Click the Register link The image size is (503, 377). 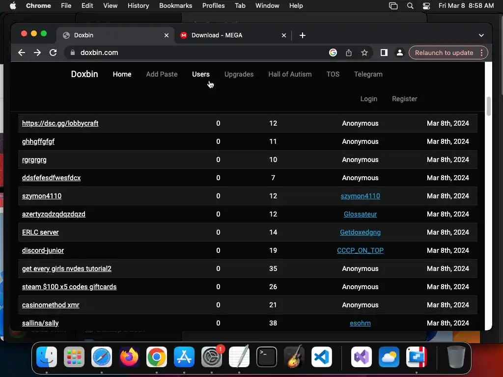click(x=405, y=99)
